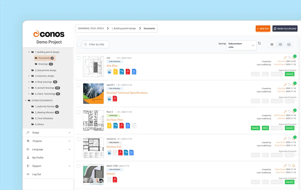Viewport: 301px width, 190px height.
Task: Open the DWG file of Section D-D
Action: tap(126, 152)
